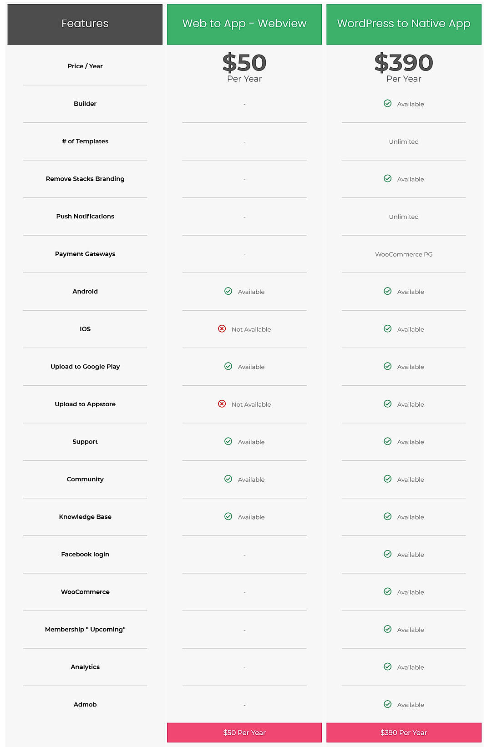The width and height of the screenshot is (487, 747).
Task: Click the checkmark for Push Notifications Unlimited row
Action: (x=403, y=217)
